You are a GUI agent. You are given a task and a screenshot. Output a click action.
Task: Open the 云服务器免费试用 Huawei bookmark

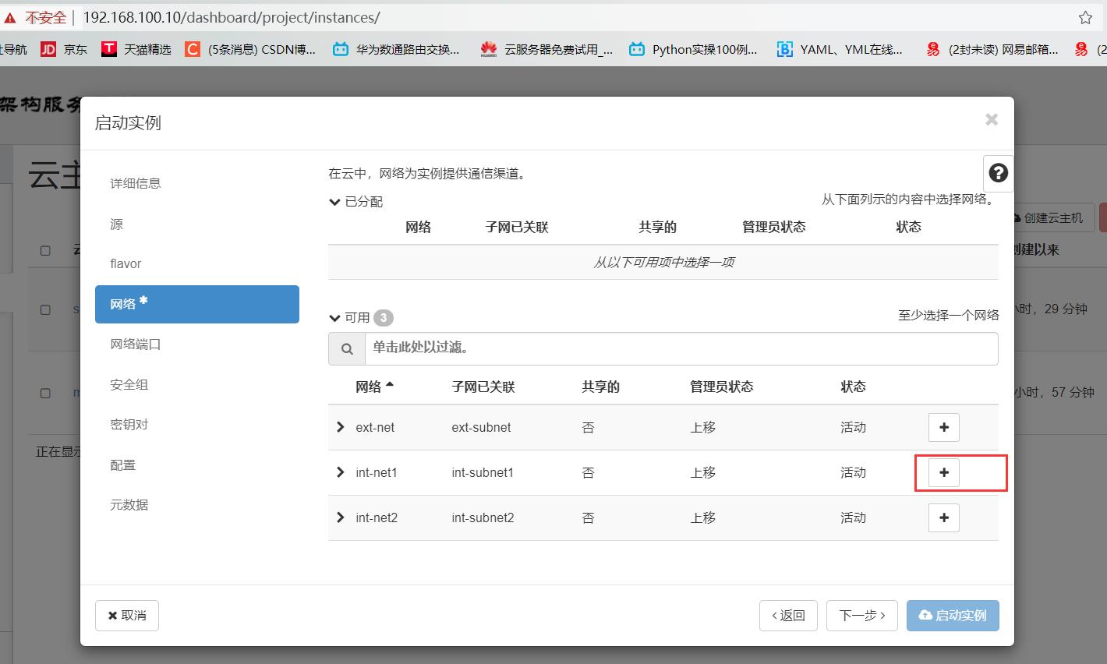pyautogui.click(x=547, y=49)
